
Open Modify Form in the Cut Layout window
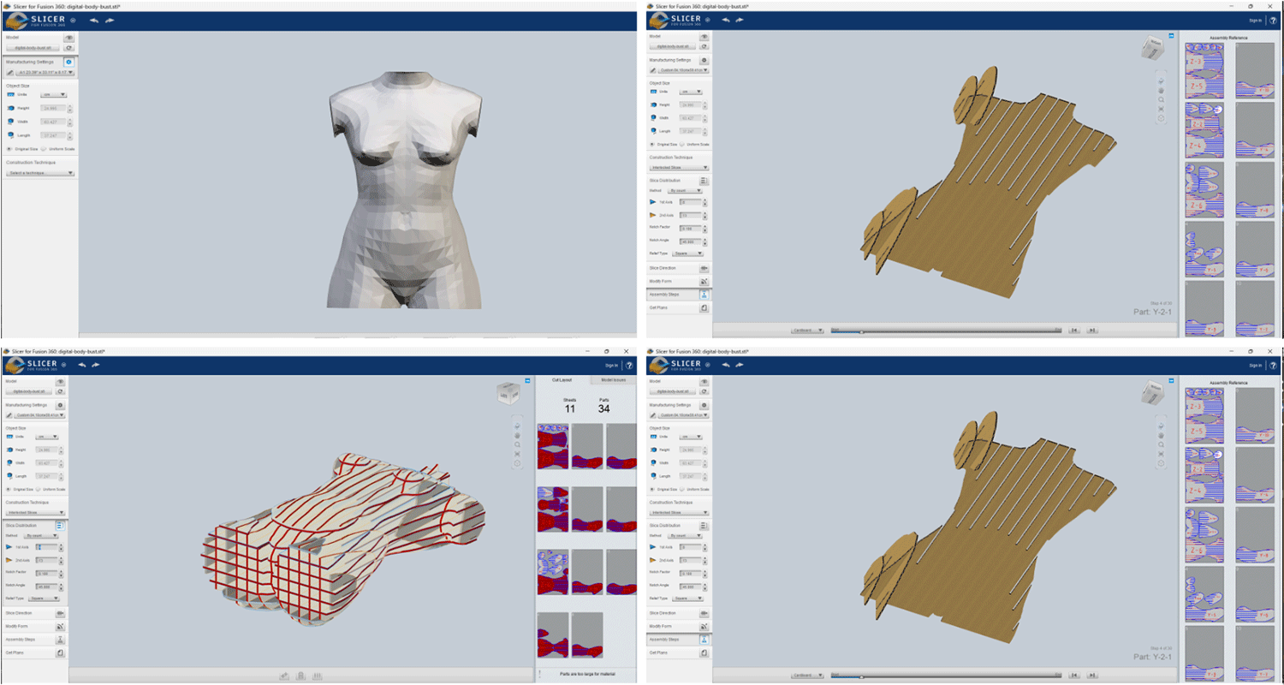click(60, 626)
